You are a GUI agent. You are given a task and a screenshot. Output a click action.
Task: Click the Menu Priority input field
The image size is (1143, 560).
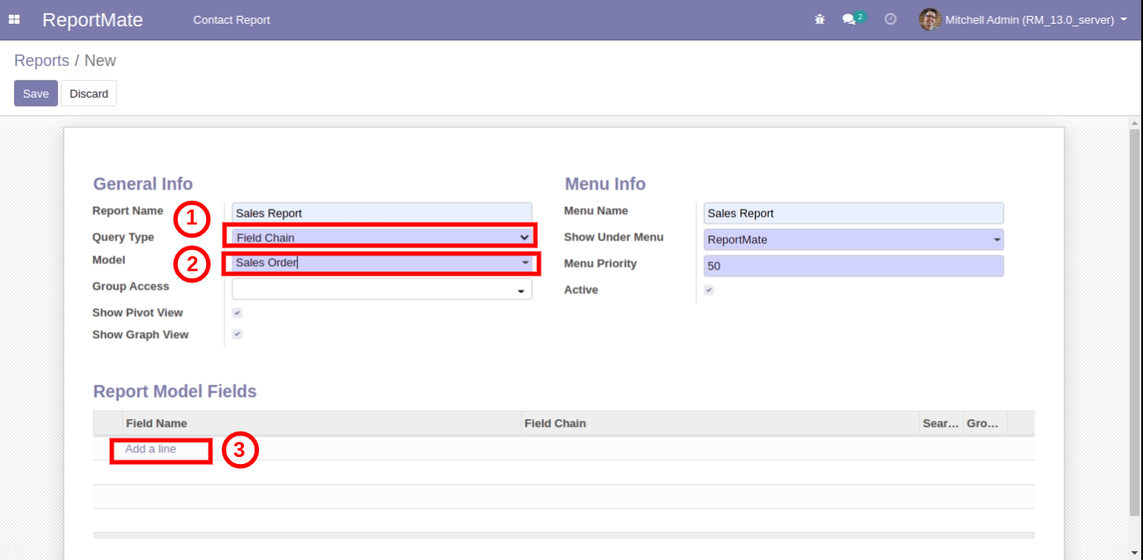pos(852,266)
